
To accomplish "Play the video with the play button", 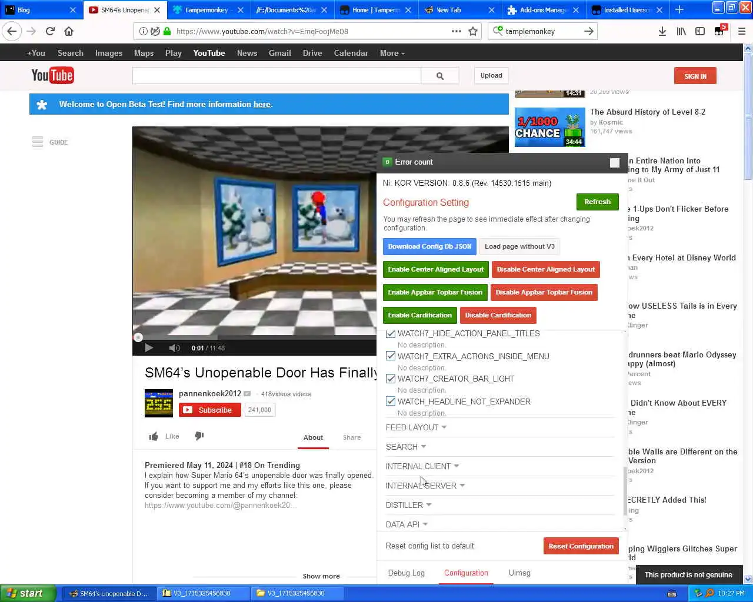I will click(x=149, y=348).
